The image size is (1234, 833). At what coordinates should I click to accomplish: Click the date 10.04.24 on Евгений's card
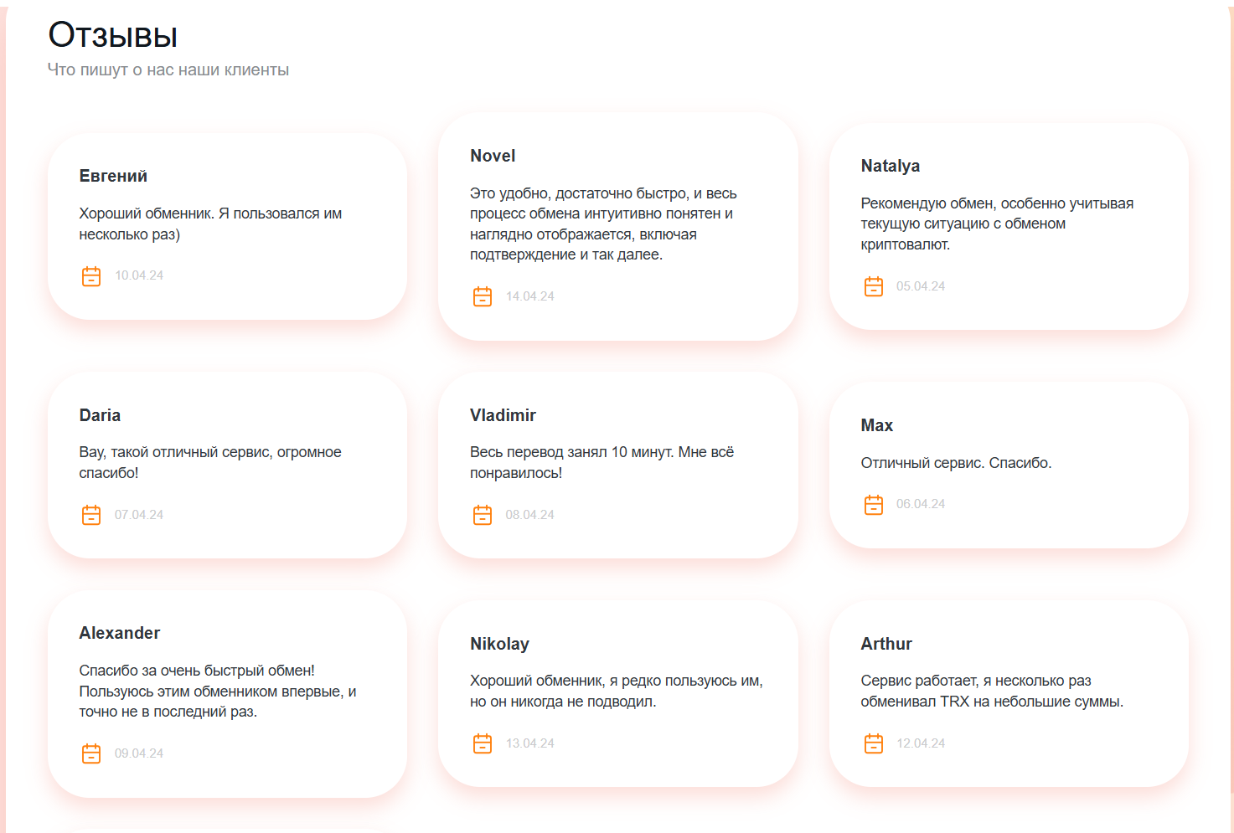tap(139, 275)
